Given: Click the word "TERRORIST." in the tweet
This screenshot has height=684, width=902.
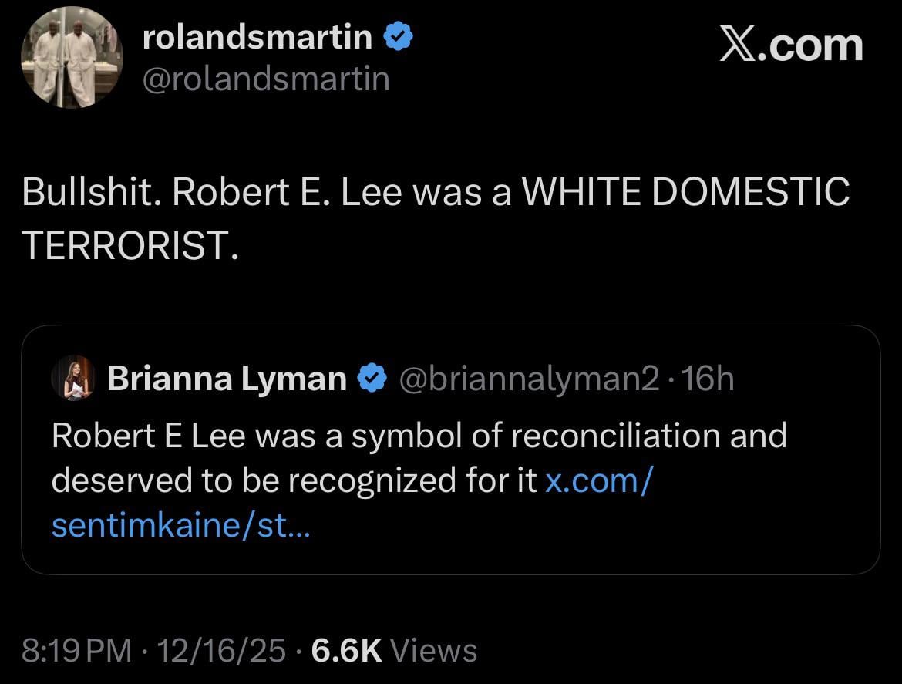Looking at the screenshot, I should point(127,244).
